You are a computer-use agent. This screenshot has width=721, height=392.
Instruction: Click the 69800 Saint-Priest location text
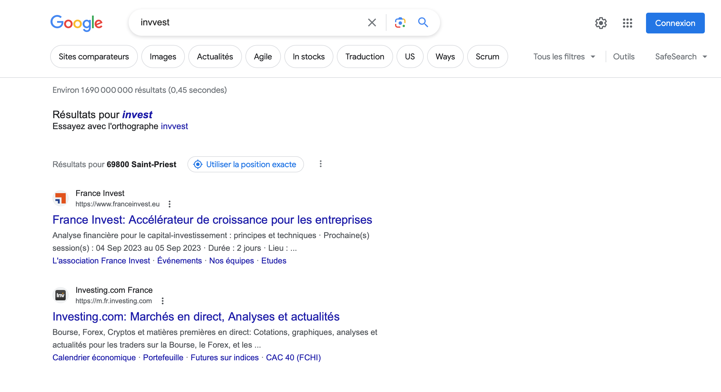pos(141,164)
